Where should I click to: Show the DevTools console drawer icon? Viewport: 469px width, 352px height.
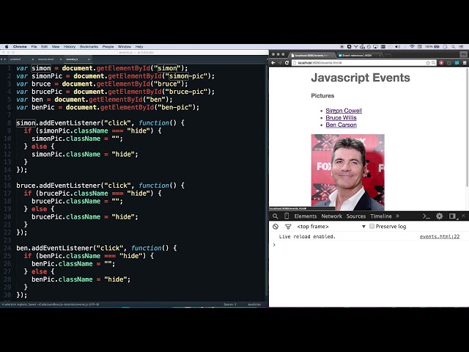(426, 216)
